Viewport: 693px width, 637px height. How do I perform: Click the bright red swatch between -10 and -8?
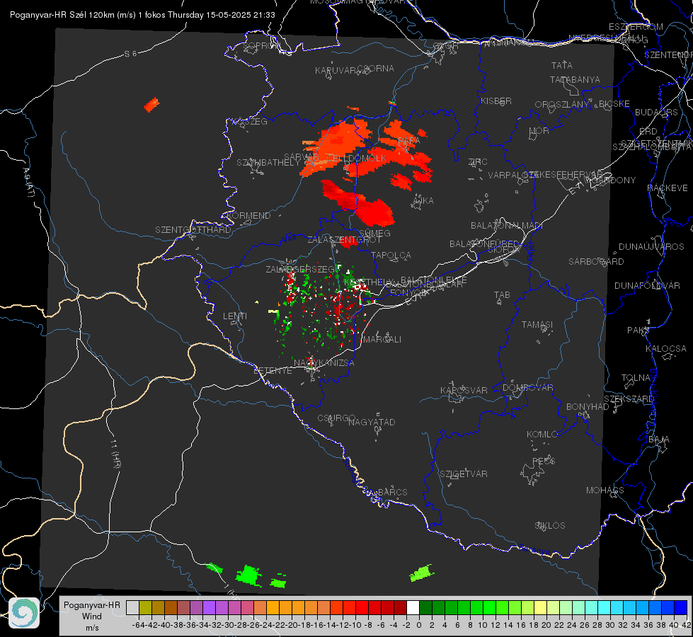coord(362,607)
